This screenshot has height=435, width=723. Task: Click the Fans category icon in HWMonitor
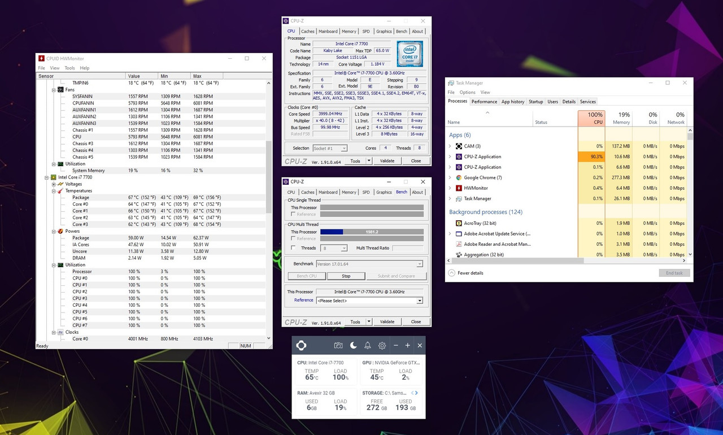(x=60, y=90)
